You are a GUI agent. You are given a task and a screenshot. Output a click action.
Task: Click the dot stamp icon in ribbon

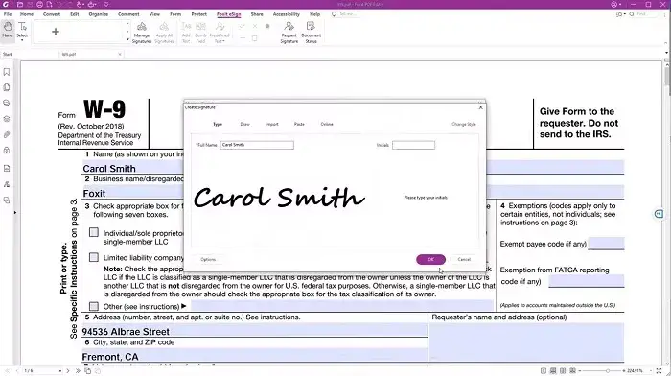pos(267,26)
